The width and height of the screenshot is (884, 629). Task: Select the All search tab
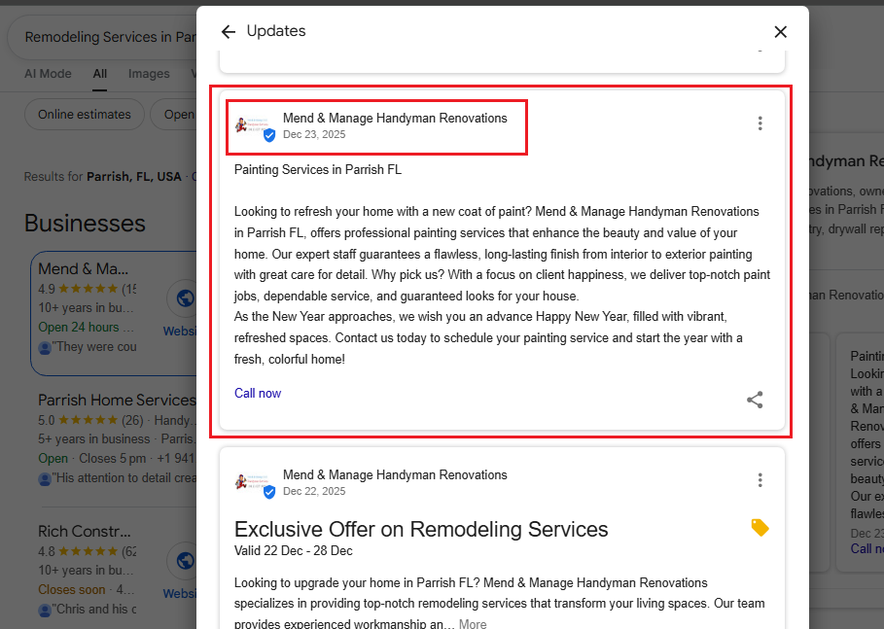click(100, 74)
